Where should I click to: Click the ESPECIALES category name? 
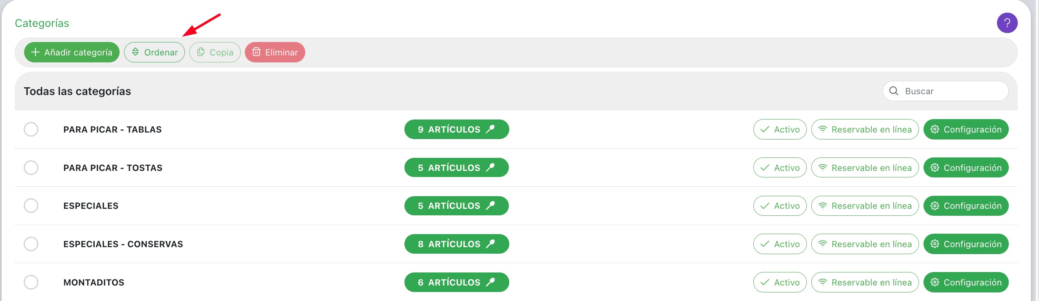(91, 206)
